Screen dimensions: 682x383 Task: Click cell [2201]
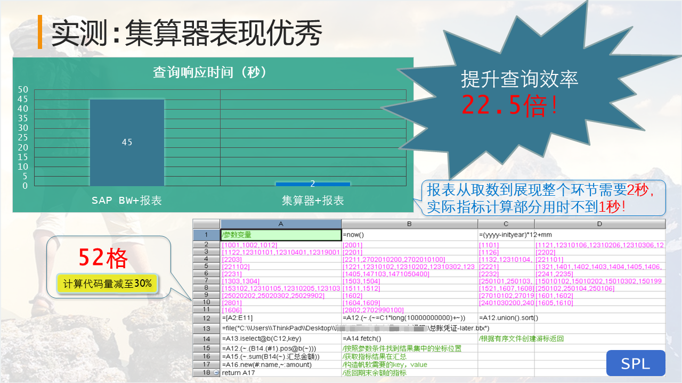[x=410, y=252]
